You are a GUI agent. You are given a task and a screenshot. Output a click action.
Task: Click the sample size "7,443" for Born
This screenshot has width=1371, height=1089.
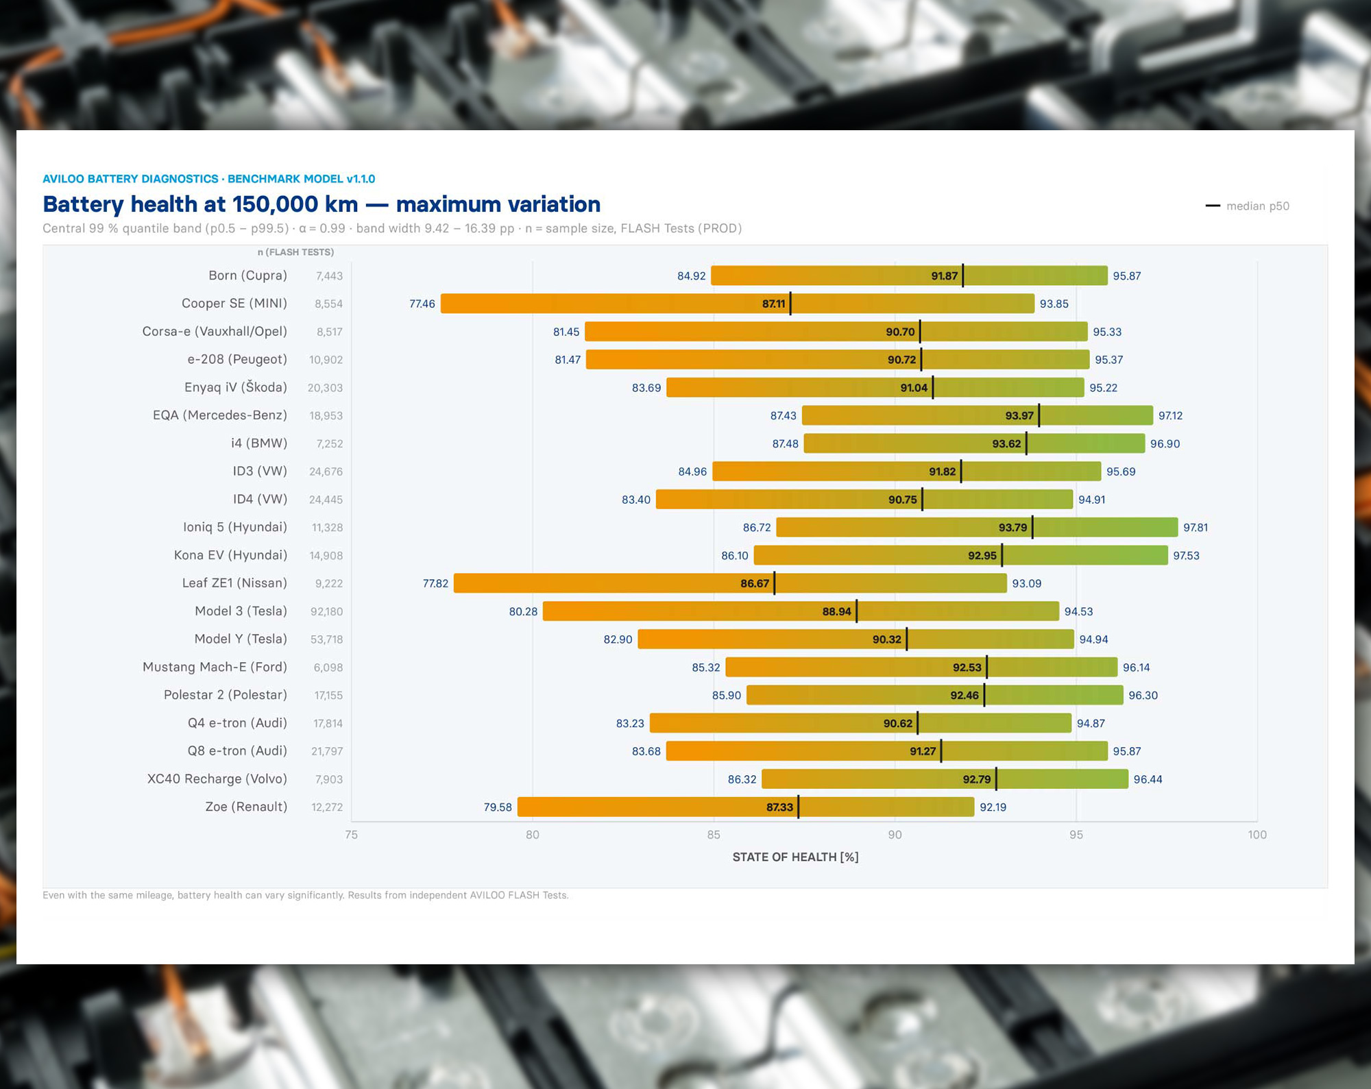[x=329, y=276]
